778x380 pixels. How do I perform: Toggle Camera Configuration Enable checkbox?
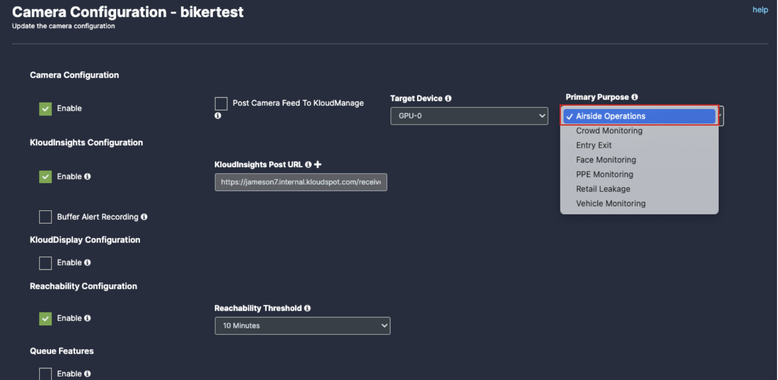tap(45, 109)
